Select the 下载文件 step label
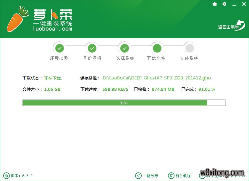249x181 pixels. [x=156, y=58]
